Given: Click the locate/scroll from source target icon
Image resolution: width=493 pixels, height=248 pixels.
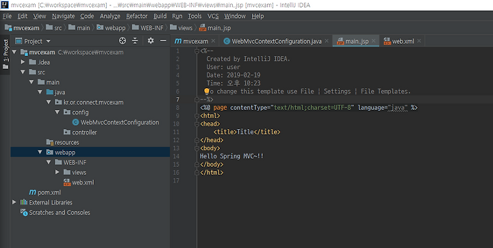Looking at the screenshot, I should [x=123, y=41].
